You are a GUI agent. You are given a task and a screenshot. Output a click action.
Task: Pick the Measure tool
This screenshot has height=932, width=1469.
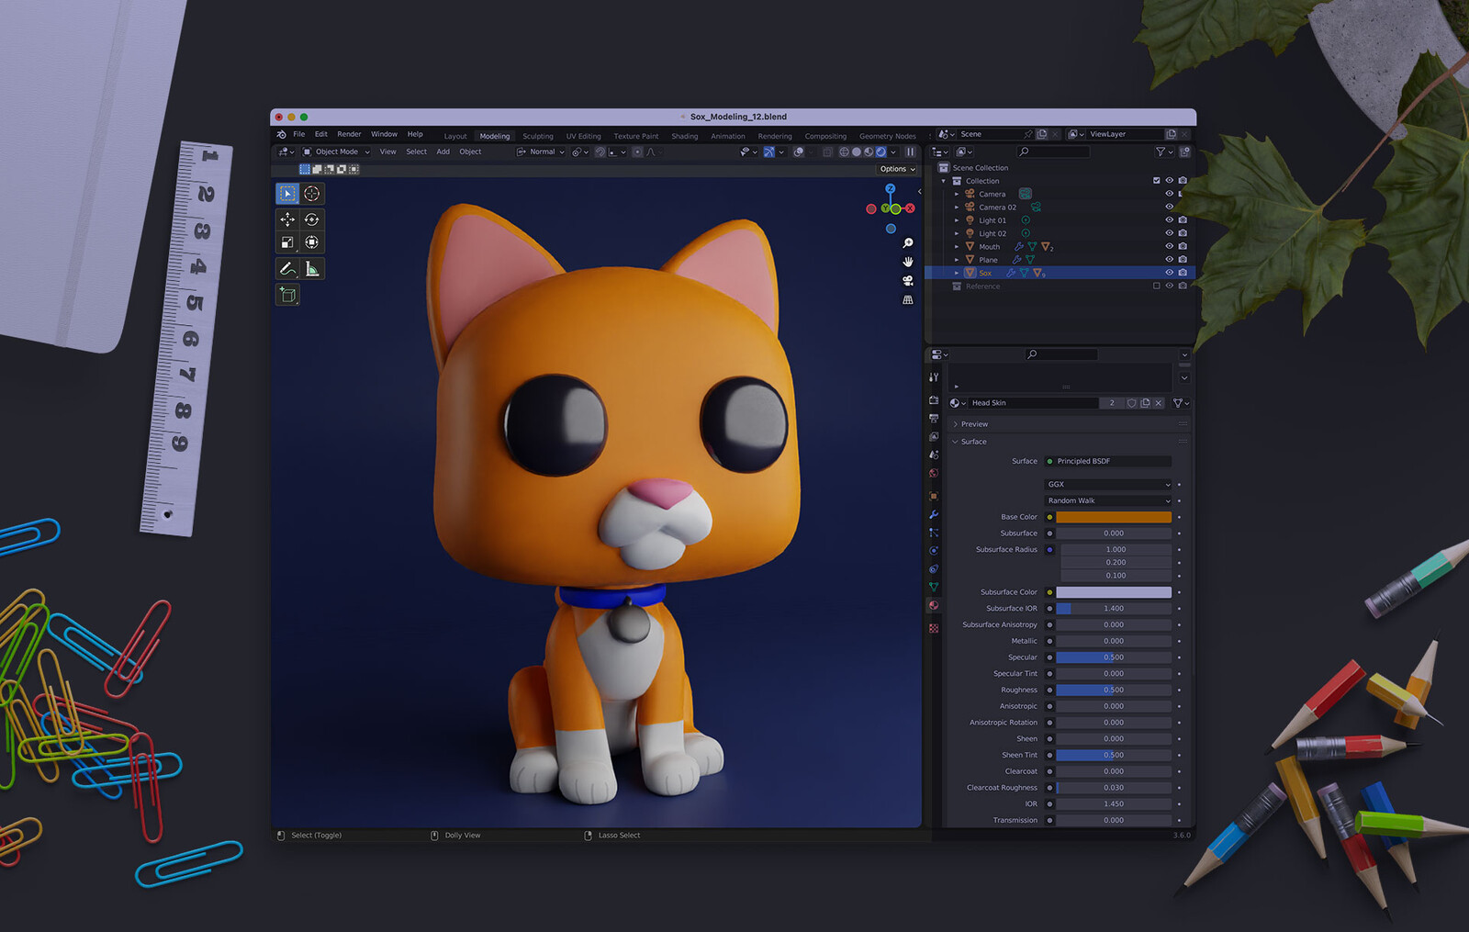(312, 268)
